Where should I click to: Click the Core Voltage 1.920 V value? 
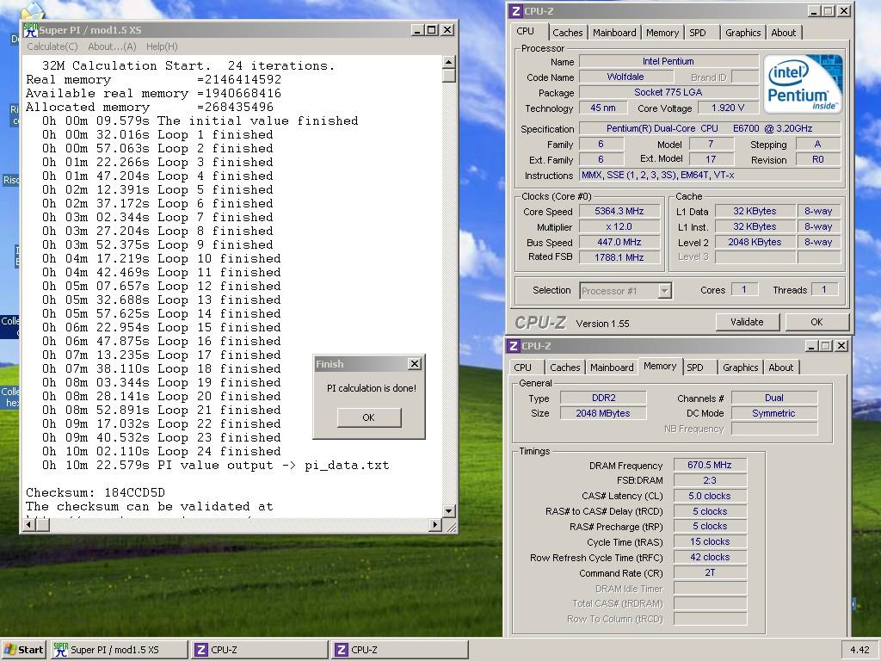click(x=728, y=108)
